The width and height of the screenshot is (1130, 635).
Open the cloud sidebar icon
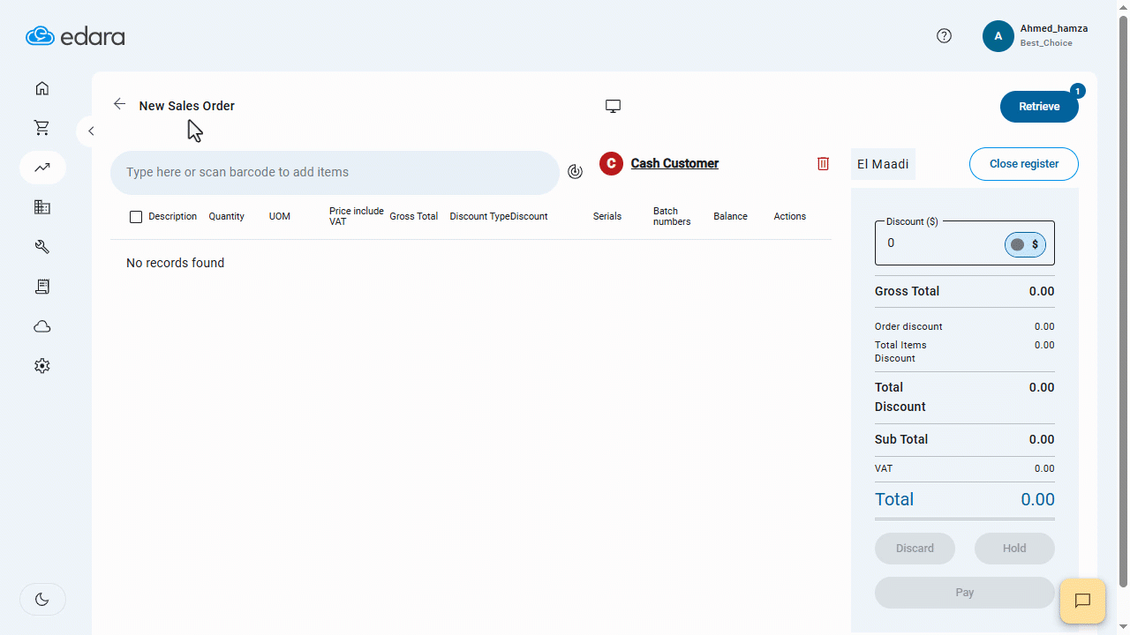click(42, 326)
